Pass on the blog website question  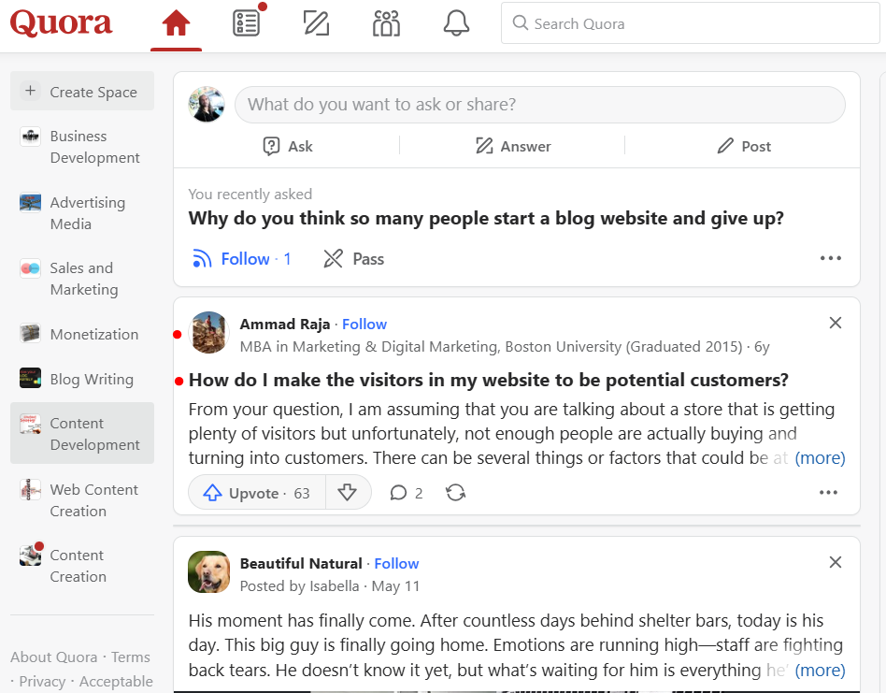point(352,258)
